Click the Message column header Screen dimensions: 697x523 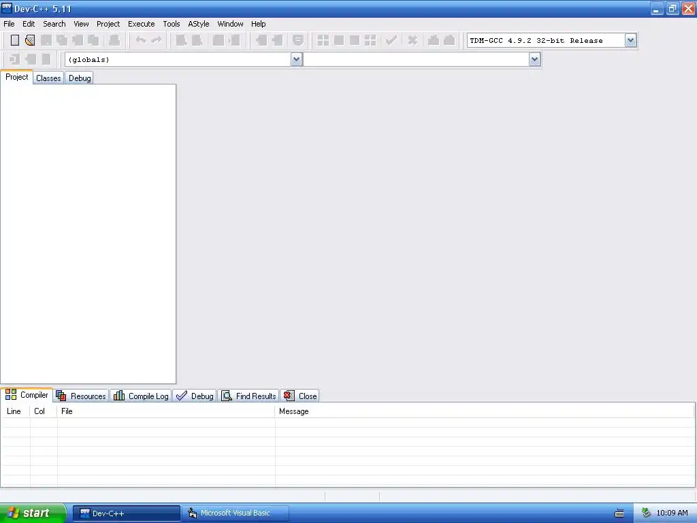pyautogui.click(x=485, y=411)
